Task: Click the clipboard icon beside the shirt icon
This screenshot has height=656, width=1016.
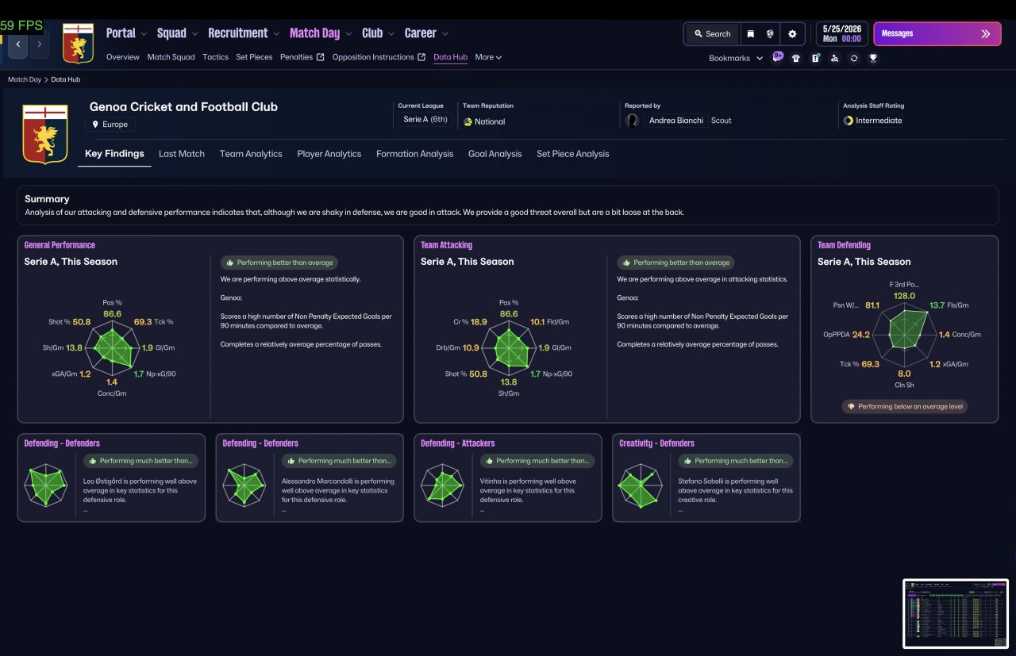Action: 815,58
